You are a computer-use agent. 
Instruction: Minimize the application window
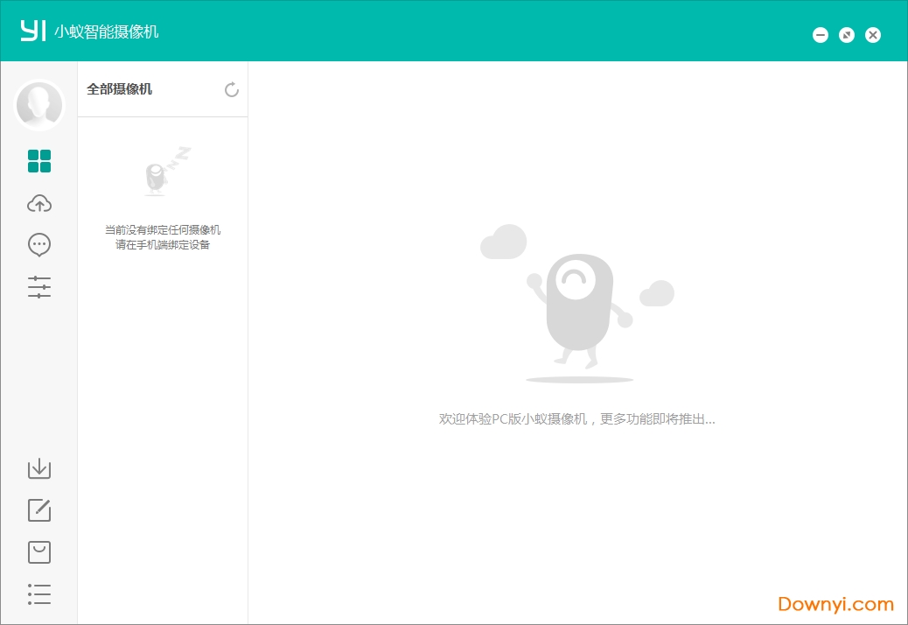(820, 35)
